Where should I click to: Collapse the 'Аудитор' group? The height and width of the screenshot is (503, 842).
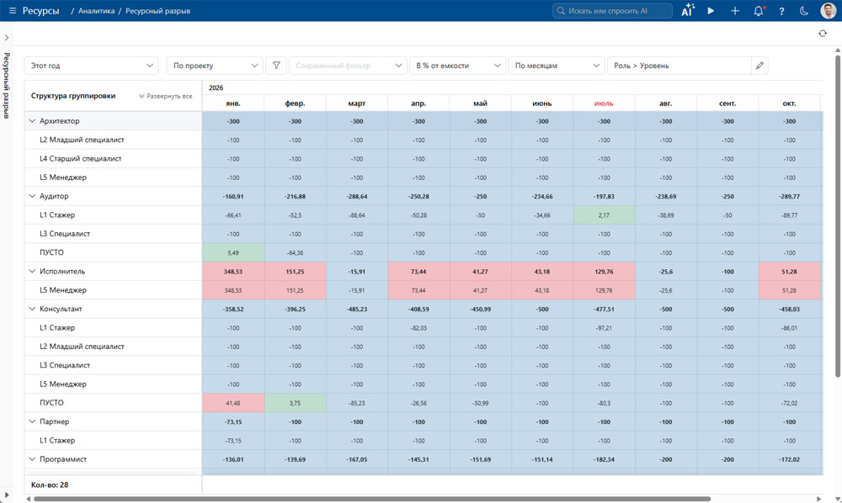pos(32,196)
